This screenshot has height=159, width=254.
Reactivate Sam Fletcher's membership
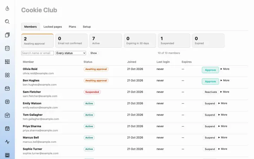211,92
